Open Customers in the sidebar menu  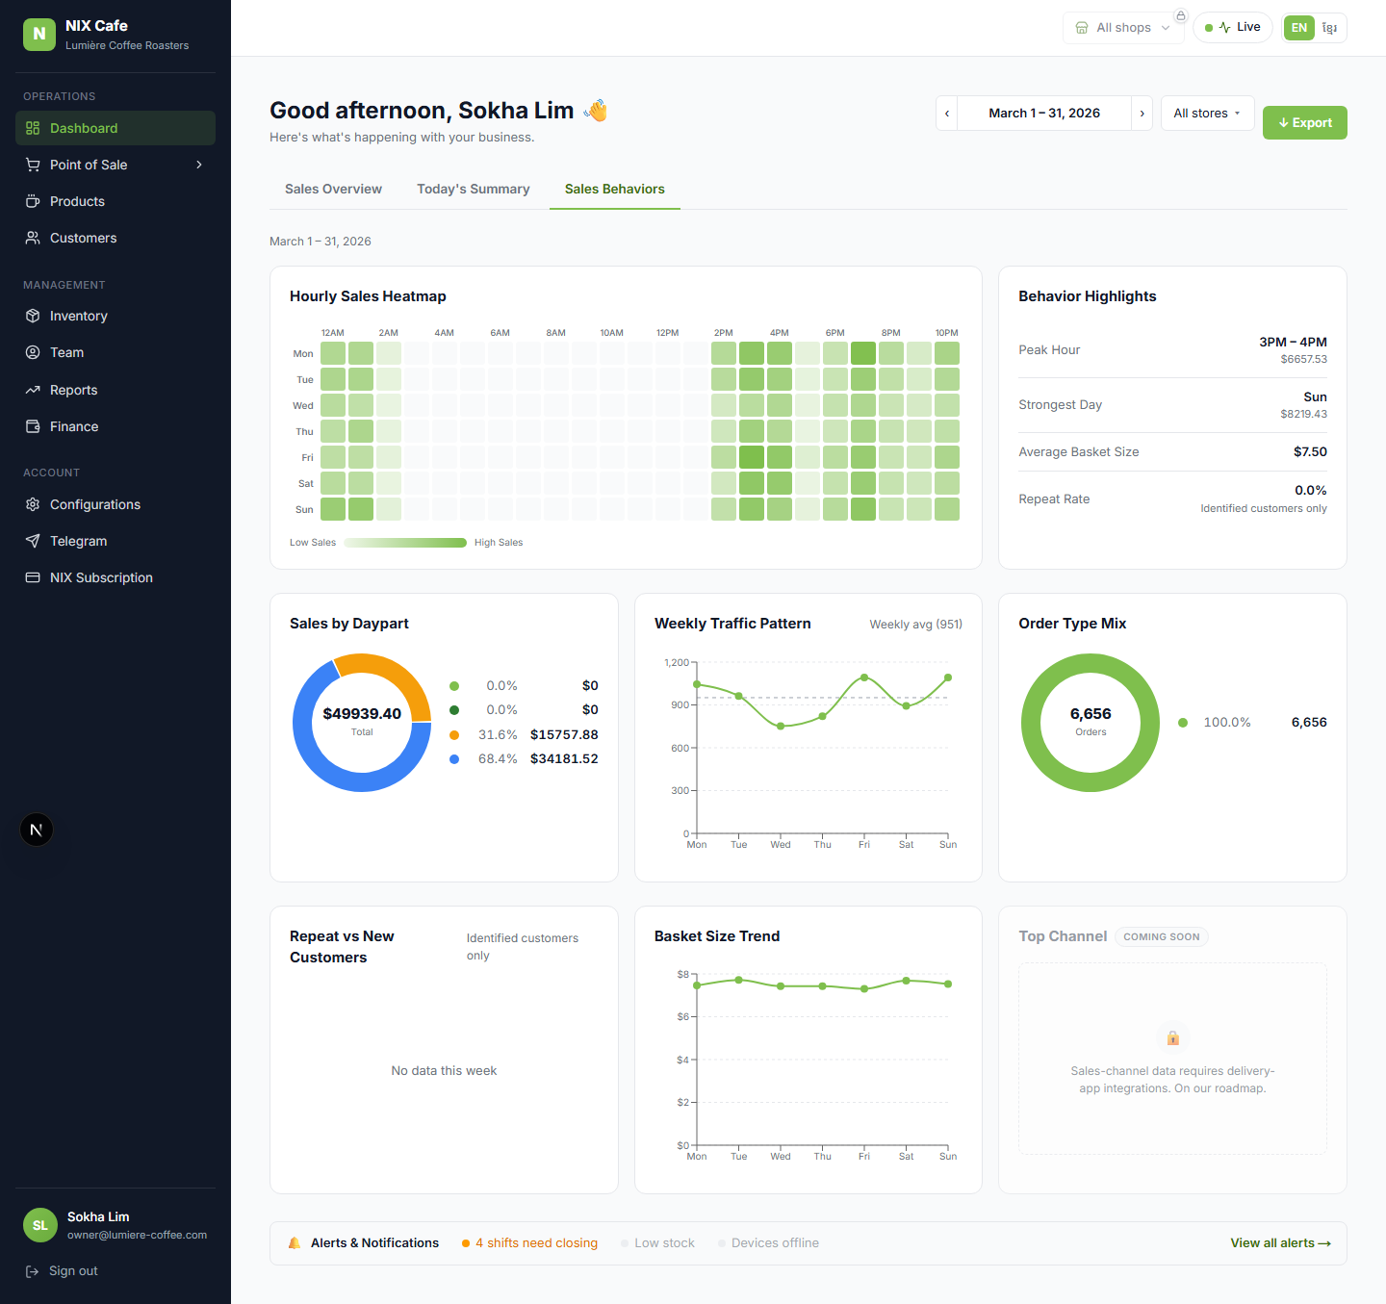[115, 238]
